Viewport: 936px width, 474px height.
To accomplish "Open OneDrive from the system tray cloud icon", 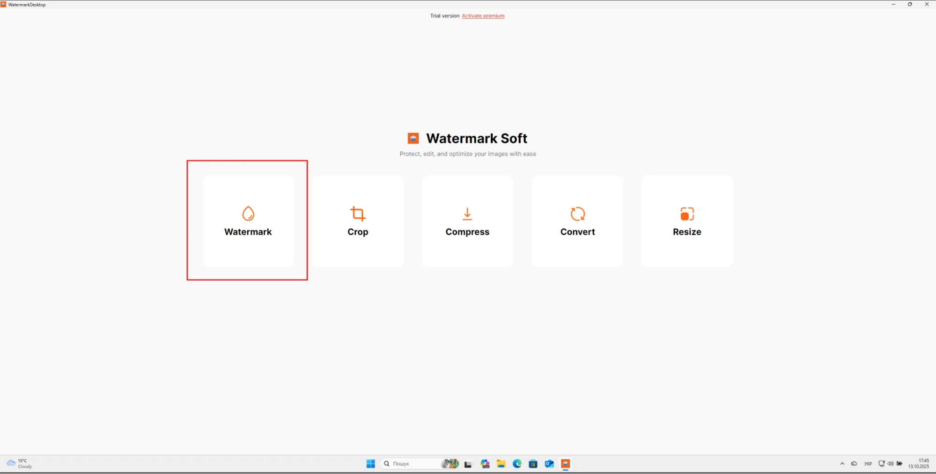I will tap(854, 464).
